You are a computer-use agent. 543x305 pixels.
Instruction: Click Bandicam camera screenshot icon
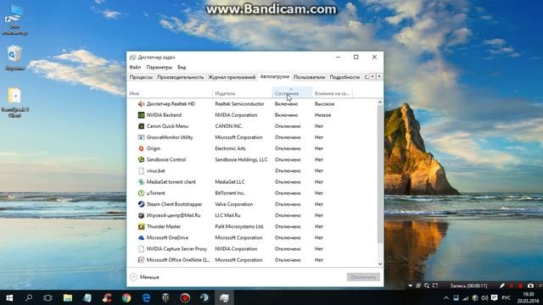pos(530,286)
